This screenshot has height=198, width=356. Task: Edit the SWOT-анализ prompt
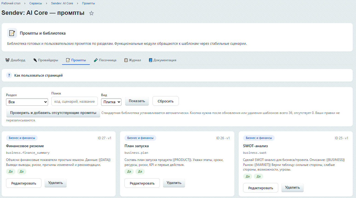261,188
